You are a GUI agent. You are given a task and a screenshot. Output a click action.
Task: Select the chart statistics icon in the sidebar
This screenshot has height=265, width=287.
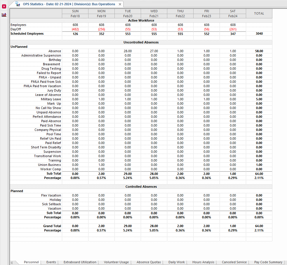coord(4,15)
